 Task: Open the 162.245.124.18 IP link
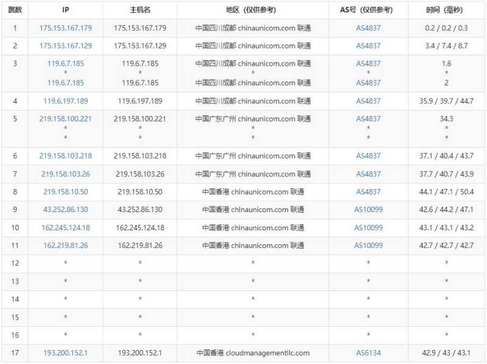coord(66,228)
